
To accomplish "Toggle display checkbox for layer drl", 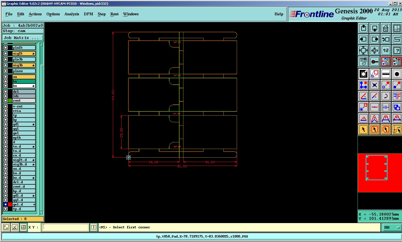I will tap(6, 92).
